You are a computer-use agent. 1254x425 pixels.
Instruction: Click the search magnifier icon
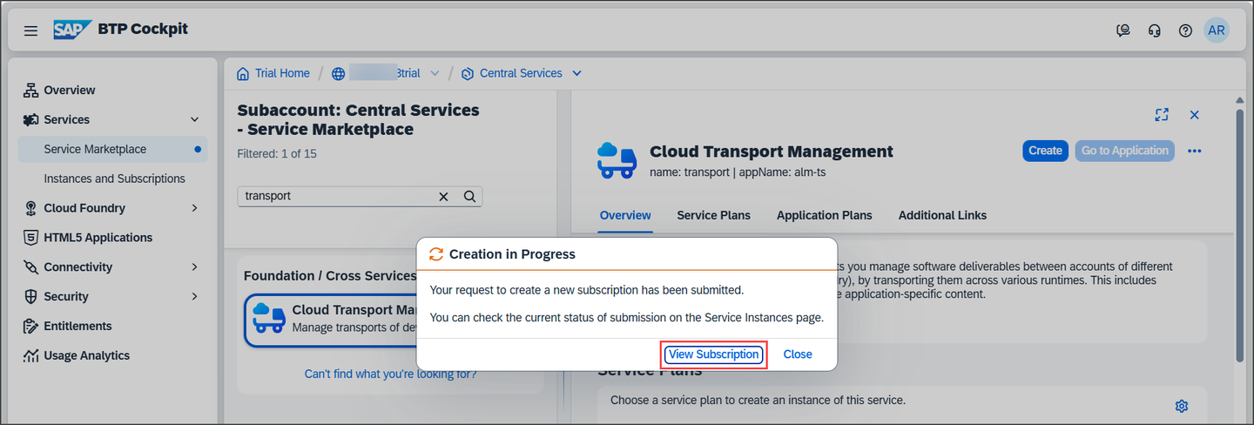(469, 197)
